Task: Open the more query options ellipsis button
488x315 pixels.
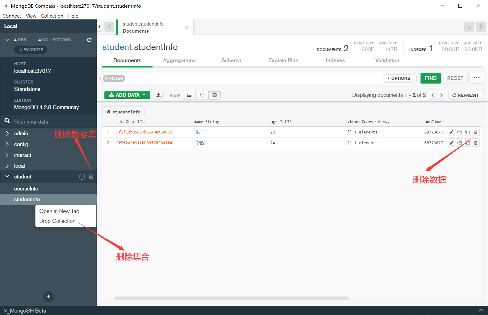Action: tap(477, 78)
